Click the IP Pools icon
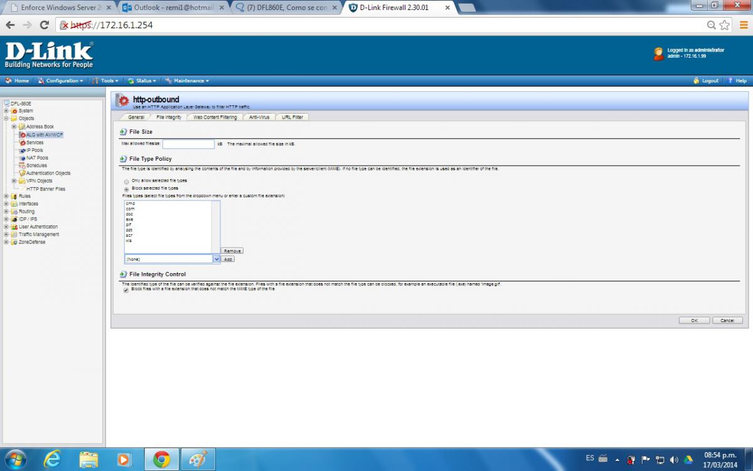This screenshot has height=471, width=753. point(22,150)
